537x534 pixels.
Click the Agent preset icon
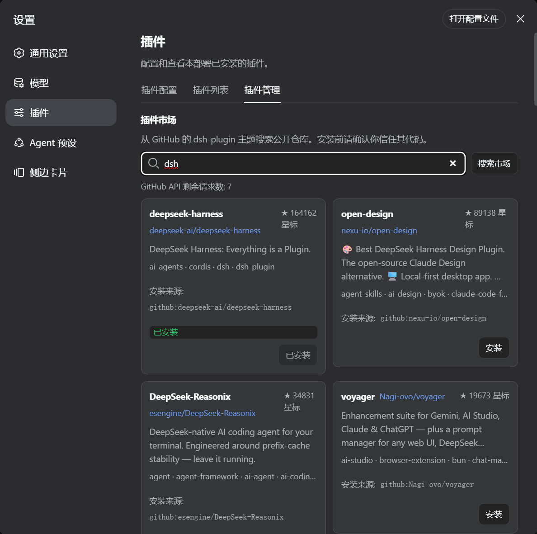pyautogui.click(x=19, y=142)
